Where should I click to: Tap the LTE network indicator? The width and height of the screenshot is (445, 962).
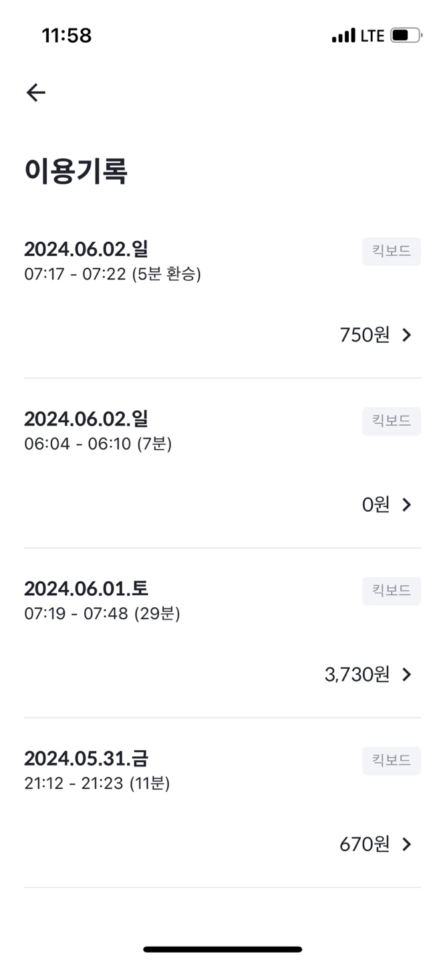pyautogui.click(x=372, y=36)
